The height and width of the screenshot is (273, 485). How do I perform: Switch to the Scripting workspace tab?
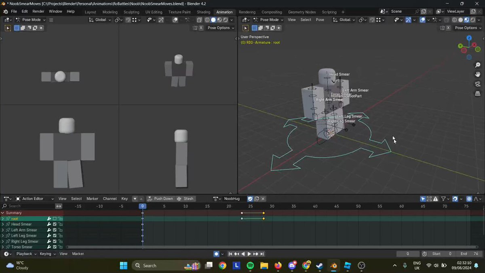coord(329,12)
